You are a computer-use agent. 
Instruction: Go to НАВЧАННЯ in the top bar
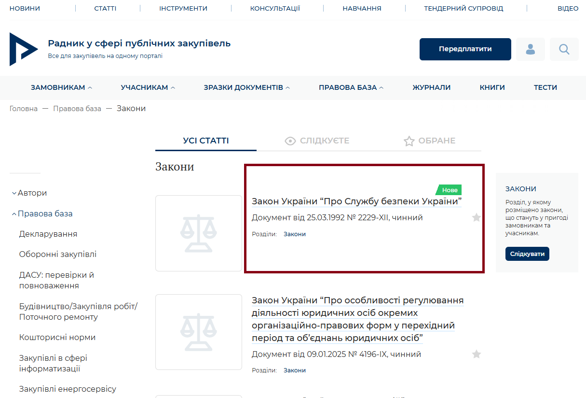click(x=362, y=8)
